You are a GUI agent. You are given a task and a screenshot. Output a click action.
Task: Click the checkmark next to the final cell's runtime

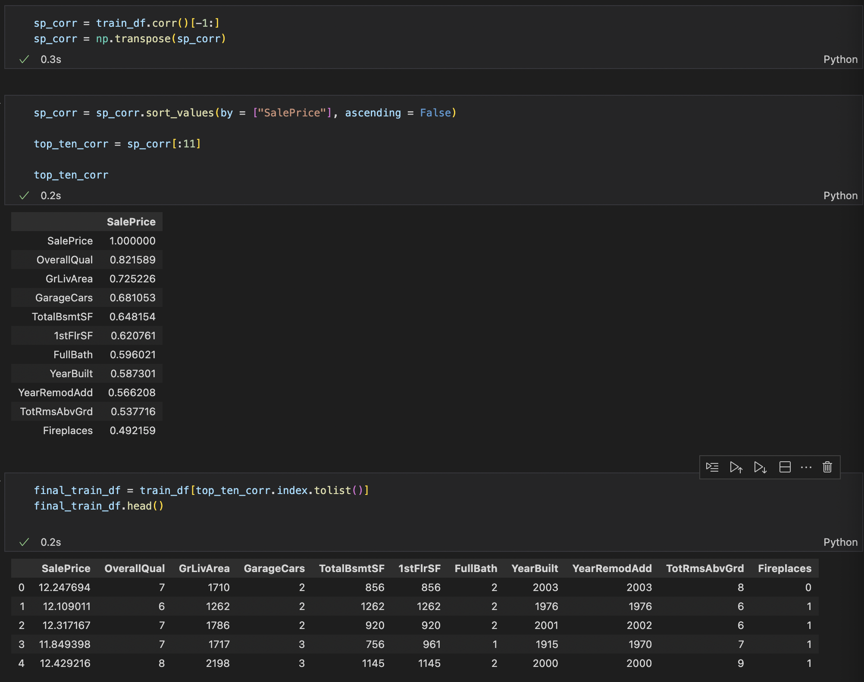pos(25,542)
